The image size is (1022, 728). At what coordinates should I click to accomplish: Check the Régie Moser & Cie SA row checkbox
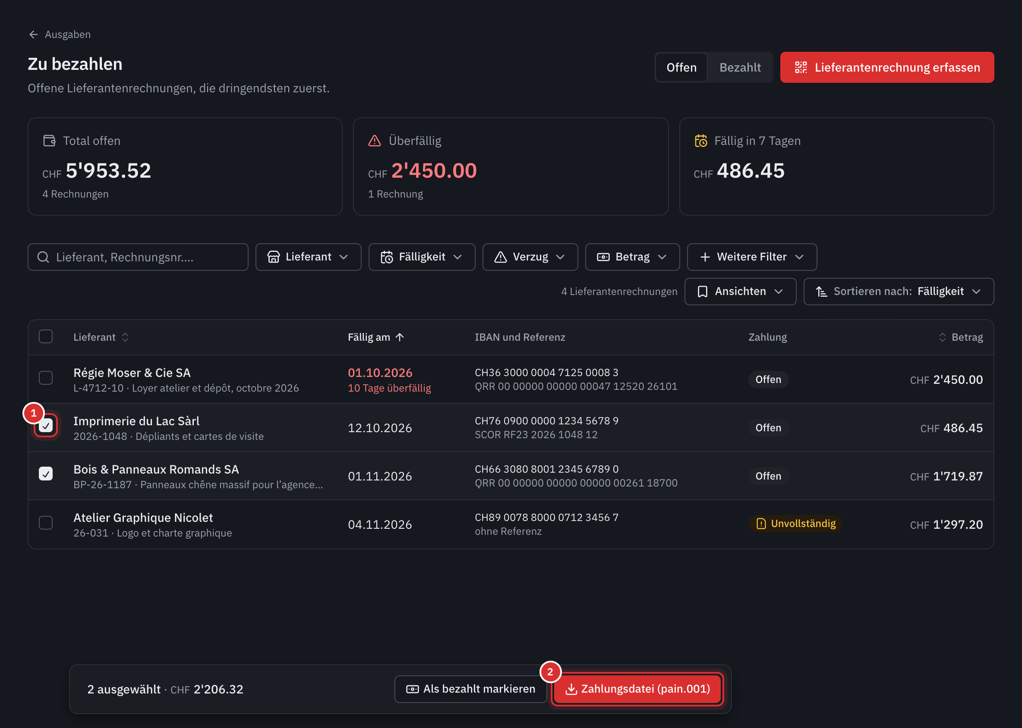pos(46,378)
